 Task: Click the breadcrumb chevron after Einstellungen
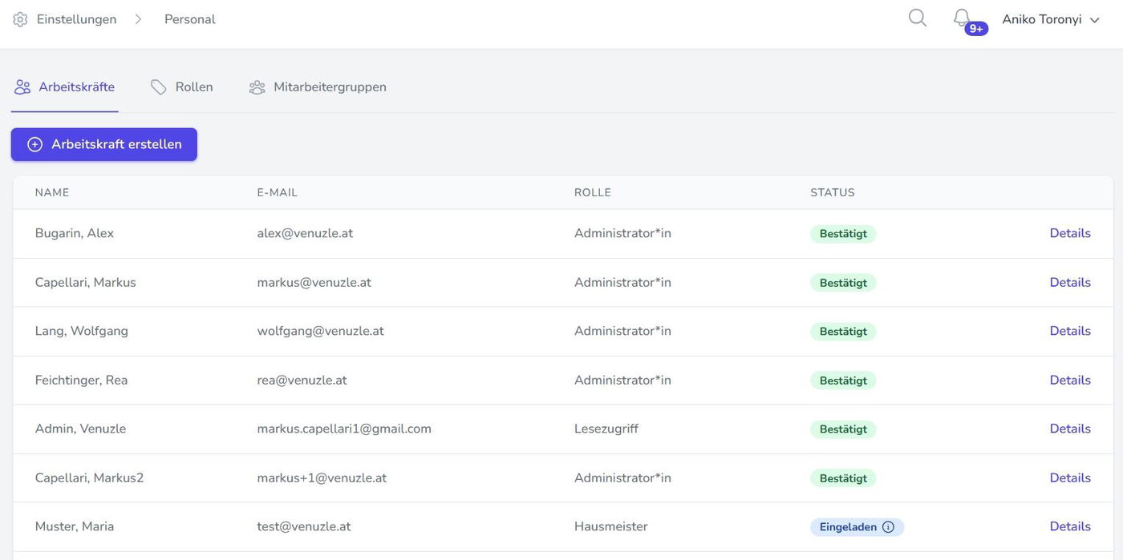(138, 19)
